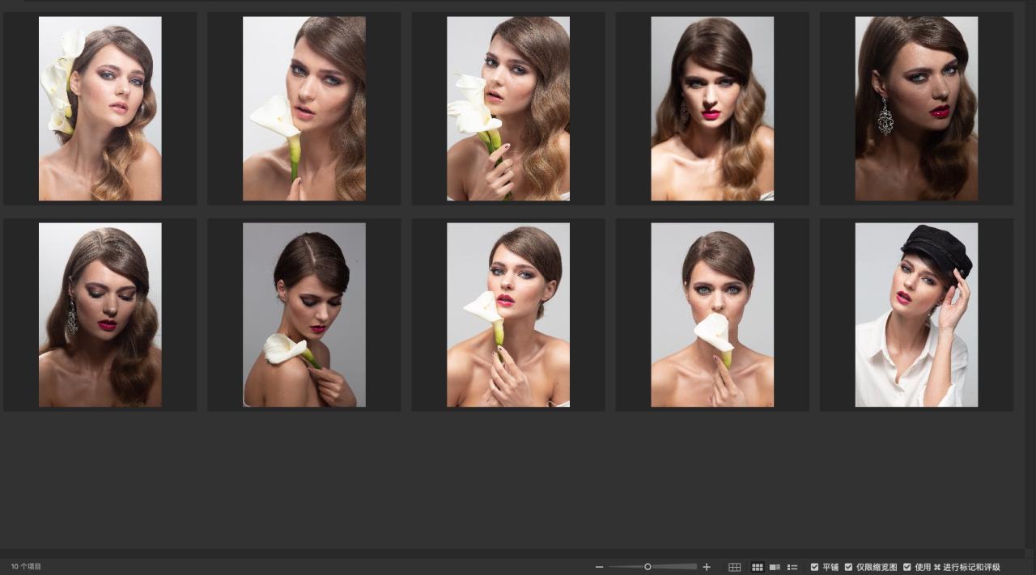The image size is (1036, 575).
Task: Toggle the 平铺 checkbox
Action: [x=814, y=567]
